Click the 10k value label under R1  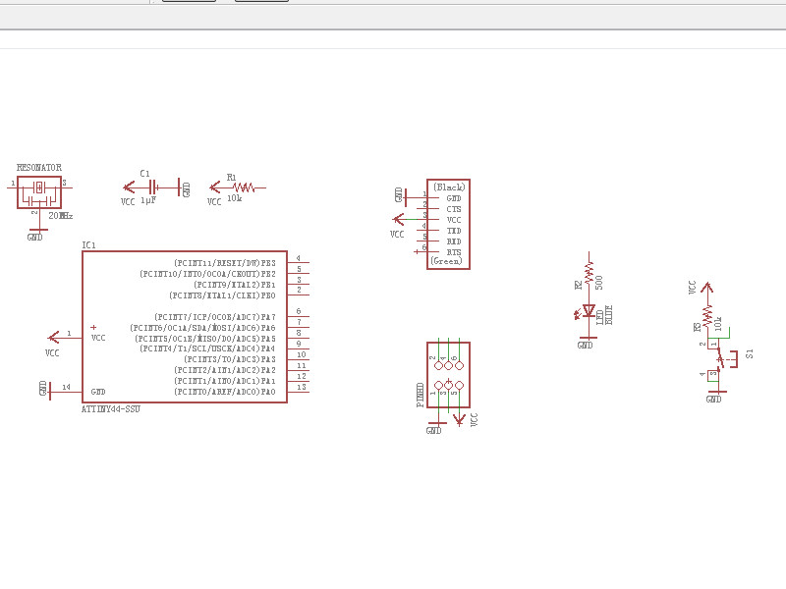(x=235, y=198)
